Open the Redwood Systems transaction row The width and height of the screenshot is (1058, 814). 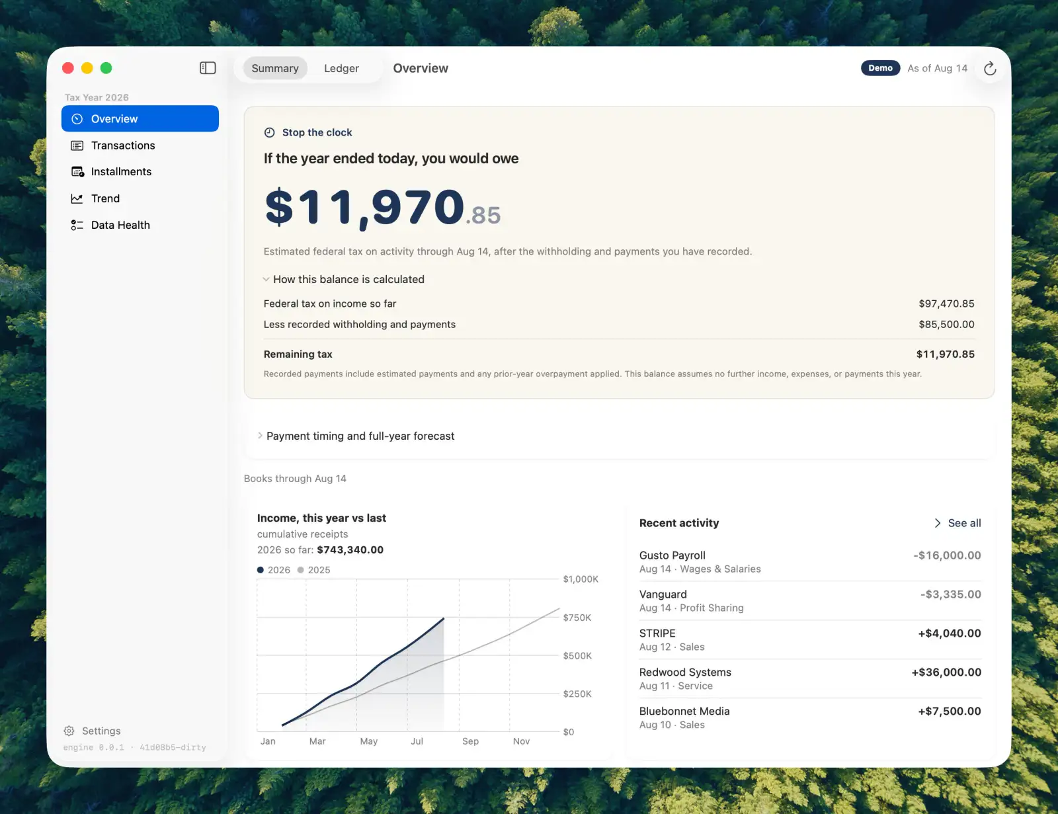[x=810, y=679]
